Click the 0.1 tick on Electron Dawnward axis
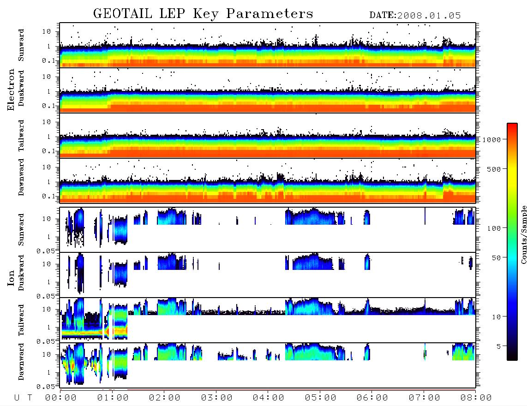 pos(48,196)
